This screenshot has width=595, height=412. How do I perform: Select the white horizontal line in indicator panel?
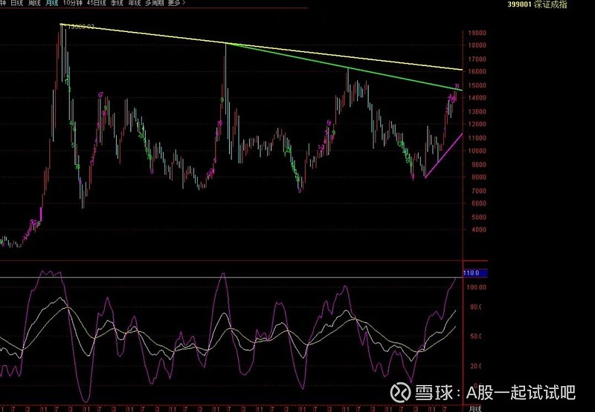coord(231,278)
